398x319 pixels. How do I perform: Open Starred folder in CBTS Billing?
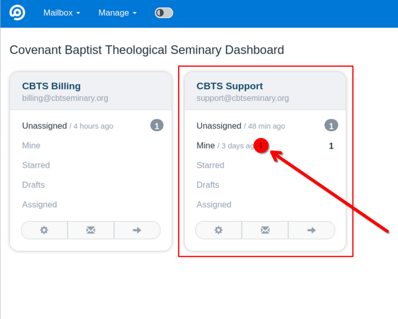coord(36,165)
